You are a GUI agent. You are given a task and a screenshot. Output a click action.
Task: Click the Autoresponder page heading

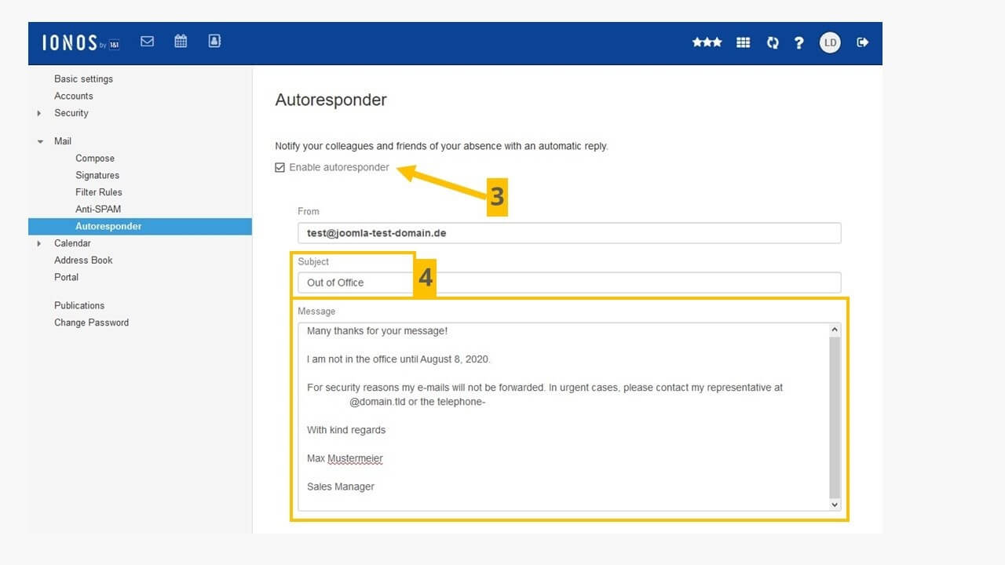click(331, 100)
